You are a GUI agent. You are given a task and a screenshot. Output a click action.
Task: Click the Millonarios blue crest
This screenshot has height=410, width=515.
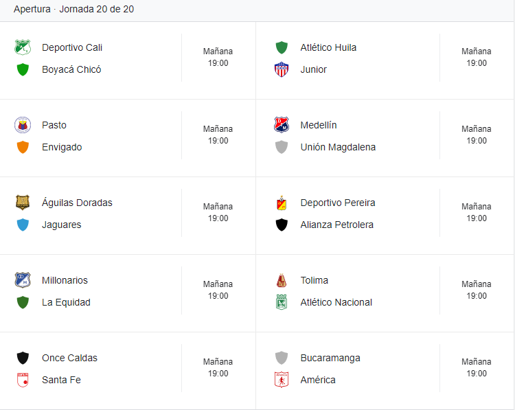(23, 280)
